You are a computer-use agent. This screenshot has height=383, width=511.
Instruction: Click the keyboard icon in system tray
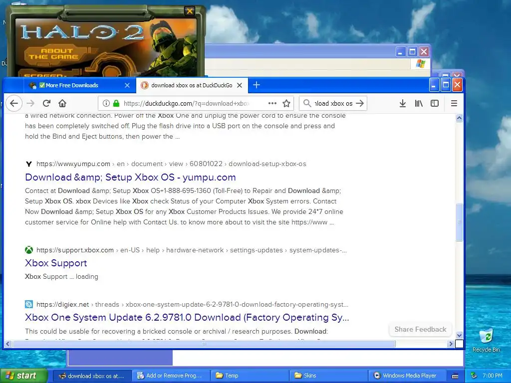(455, 376)
